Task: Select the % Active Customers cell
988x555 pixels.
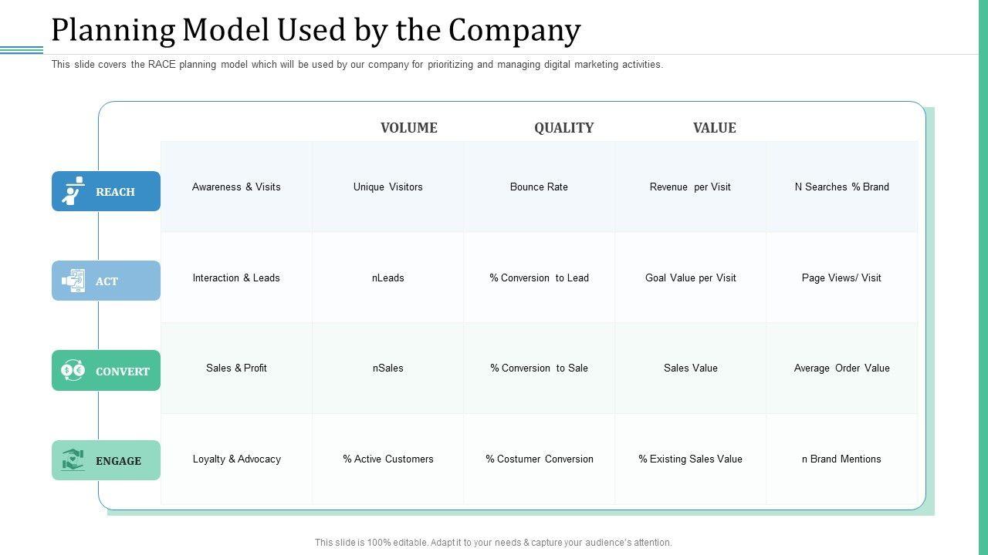Action: [387, 459]
